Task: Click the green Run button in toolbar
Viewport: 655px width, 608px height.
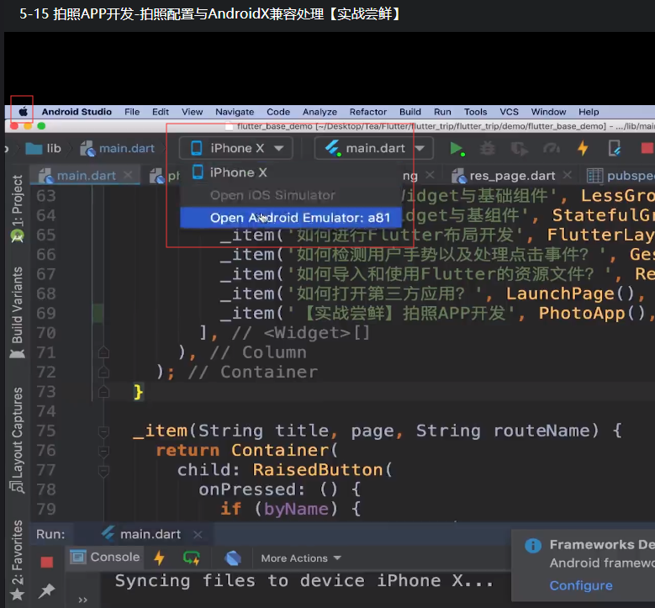Action: [x=457, y=149]
